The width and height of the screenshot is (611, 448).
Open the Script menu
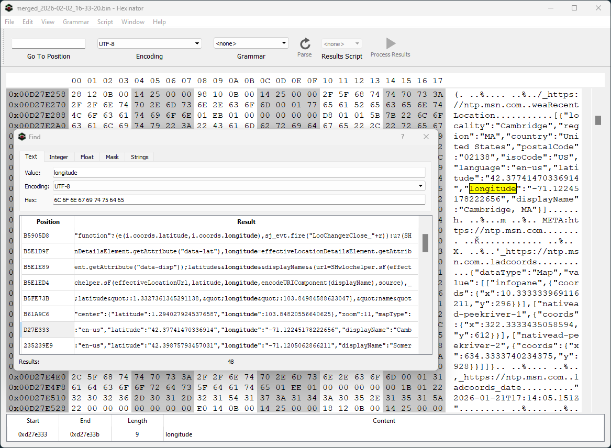pos(105,22)
